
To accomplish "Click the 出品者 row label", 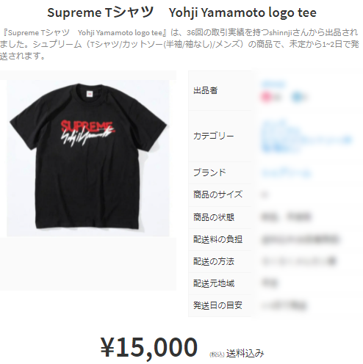I will [x=205, y=90].
